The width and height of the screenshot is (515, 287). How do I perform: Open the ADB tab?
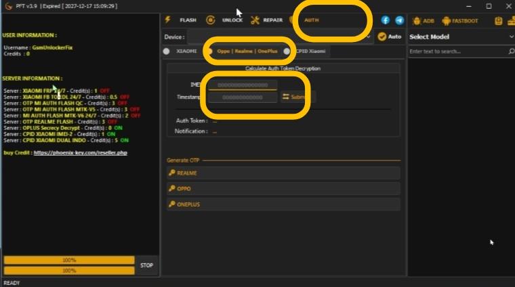[424, 21]
